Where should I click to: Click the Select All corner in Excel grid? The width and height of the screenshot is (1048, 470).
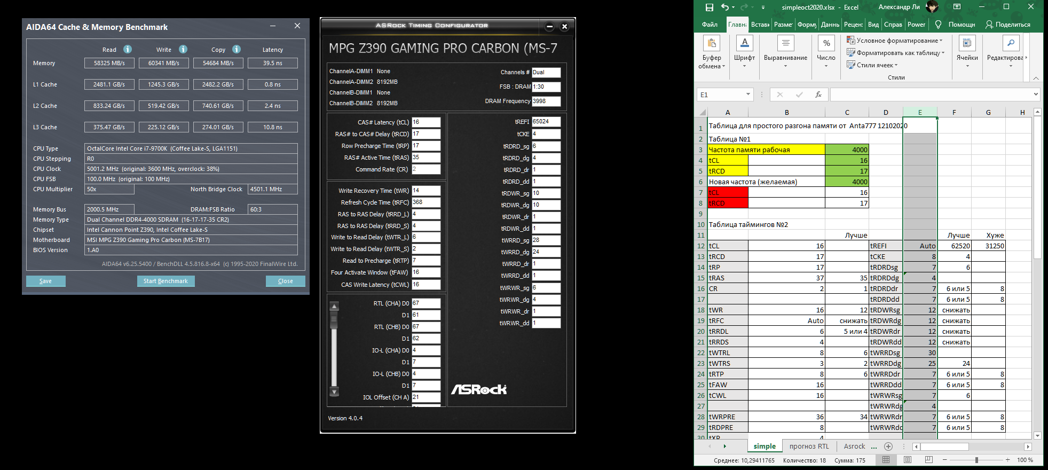click(702, 113)
